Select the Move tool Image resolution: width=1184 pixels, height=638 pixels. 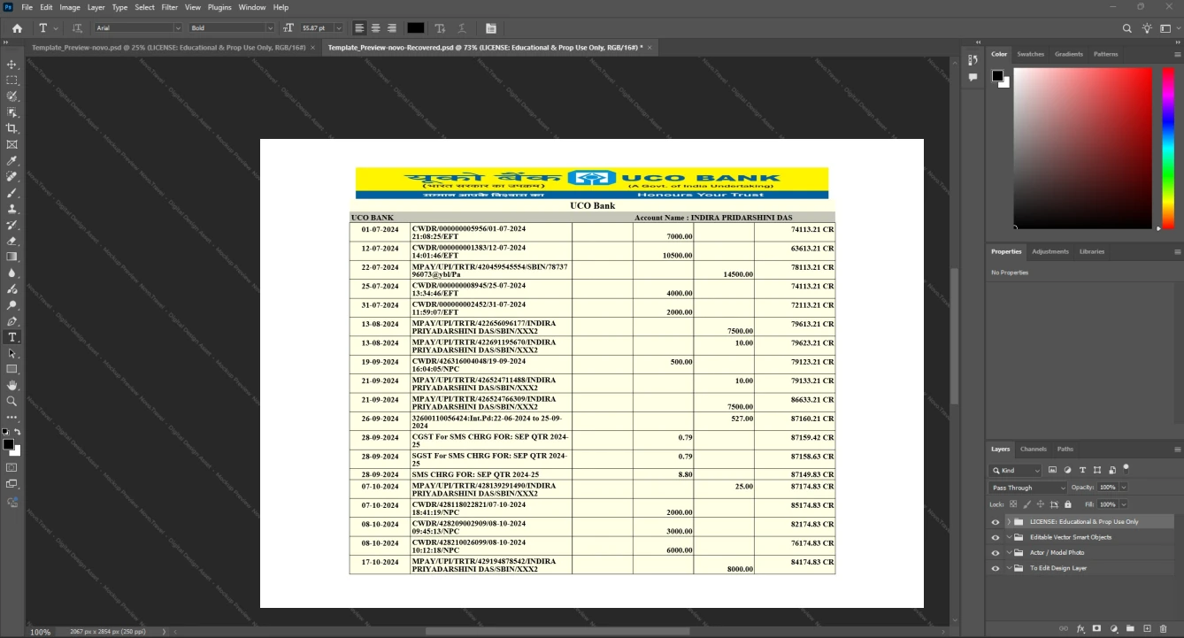(12, 65)
